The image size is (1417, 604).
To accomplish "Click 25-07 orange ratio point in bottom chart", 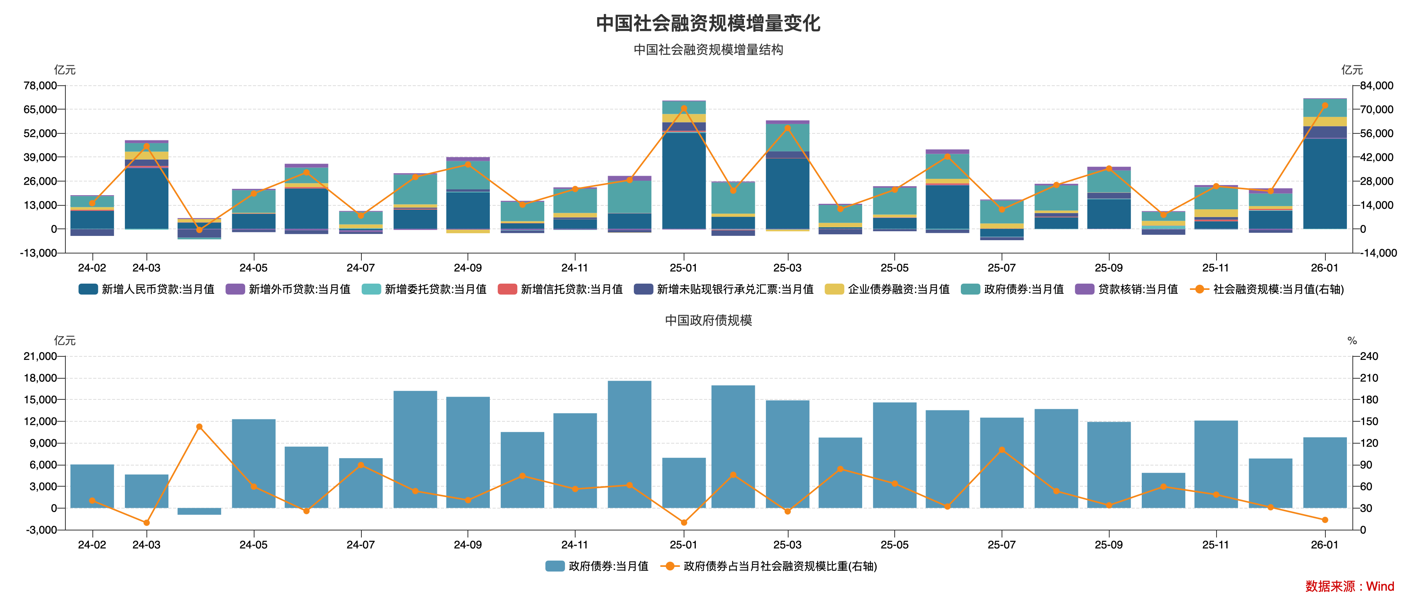I will 1002,450.
